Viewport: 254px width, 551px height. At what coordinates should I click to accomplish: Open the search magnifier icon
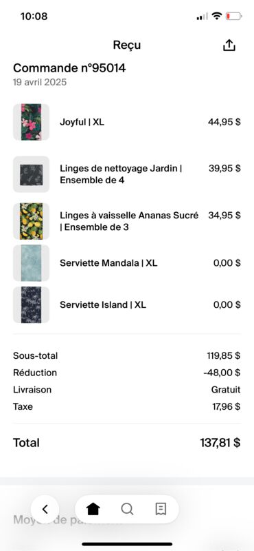pos(127,509)
